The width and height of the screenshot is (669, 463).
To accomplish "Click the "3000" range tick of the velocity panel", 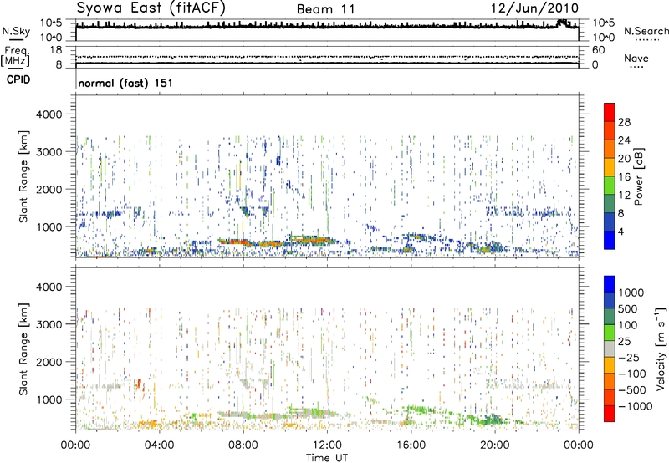I will pos(49,324).
